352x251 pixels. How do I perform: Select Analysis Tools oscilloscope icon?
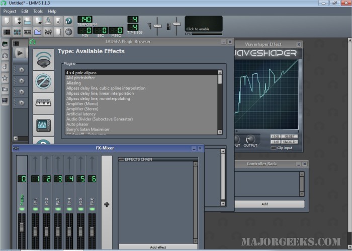(43, 125)
